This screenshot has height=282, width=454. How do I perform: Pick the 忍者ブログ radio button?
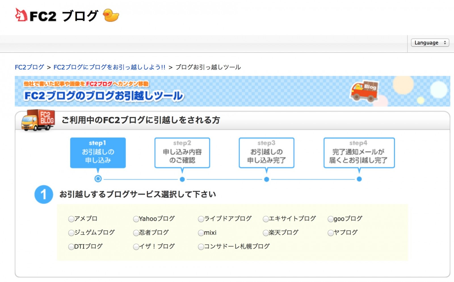[136, 233]
